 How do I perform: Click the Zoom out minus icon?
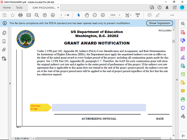click(x=95, y=15)
